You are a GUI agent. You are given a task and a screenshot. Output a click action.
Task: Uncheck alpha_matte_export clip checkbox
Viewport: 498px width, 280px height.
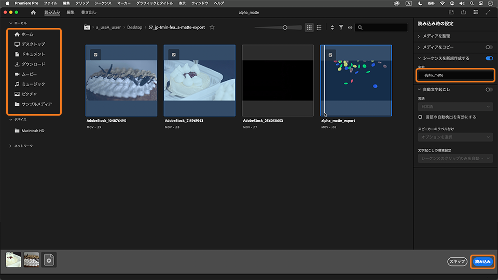[330, 54]
